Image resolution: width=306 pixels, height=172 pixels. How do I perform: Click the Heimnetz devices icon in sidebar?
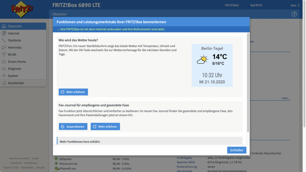point(4,48)
